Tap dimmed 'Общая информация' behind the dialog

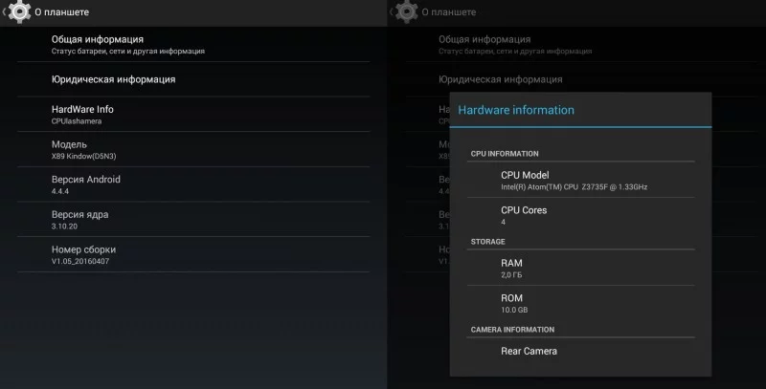coord(484,40)
